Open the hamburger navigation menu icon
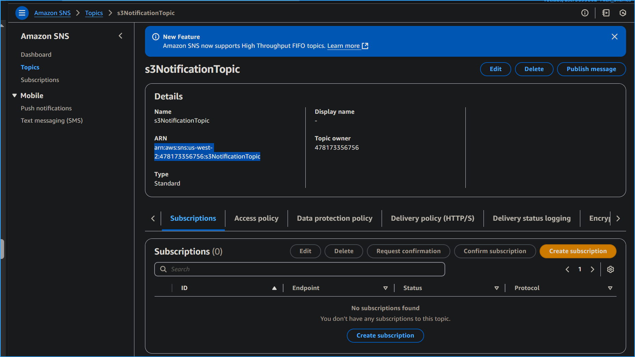Viewport: 635px width, 357px height. click(22, 13)
